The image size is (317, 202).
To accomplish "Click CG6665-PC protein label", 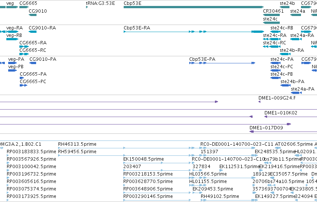I will [33, 82].
